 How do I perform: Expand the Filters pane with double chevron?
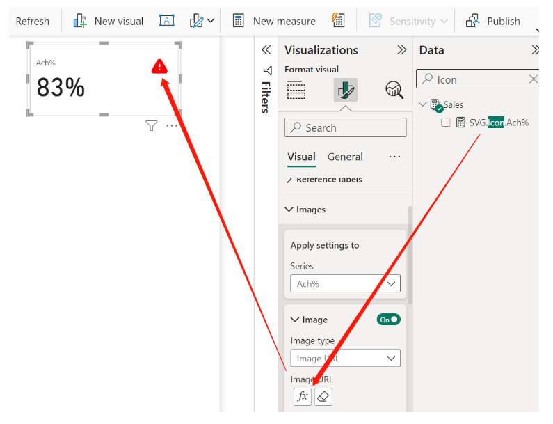point(266,49)
